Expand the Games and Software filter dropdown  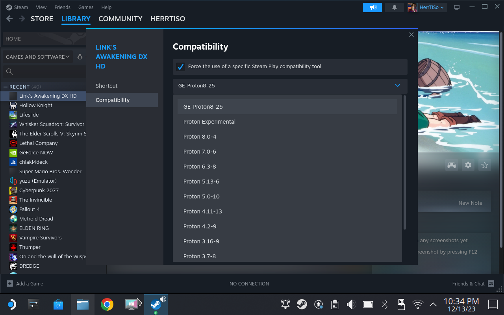click(38, 57)
